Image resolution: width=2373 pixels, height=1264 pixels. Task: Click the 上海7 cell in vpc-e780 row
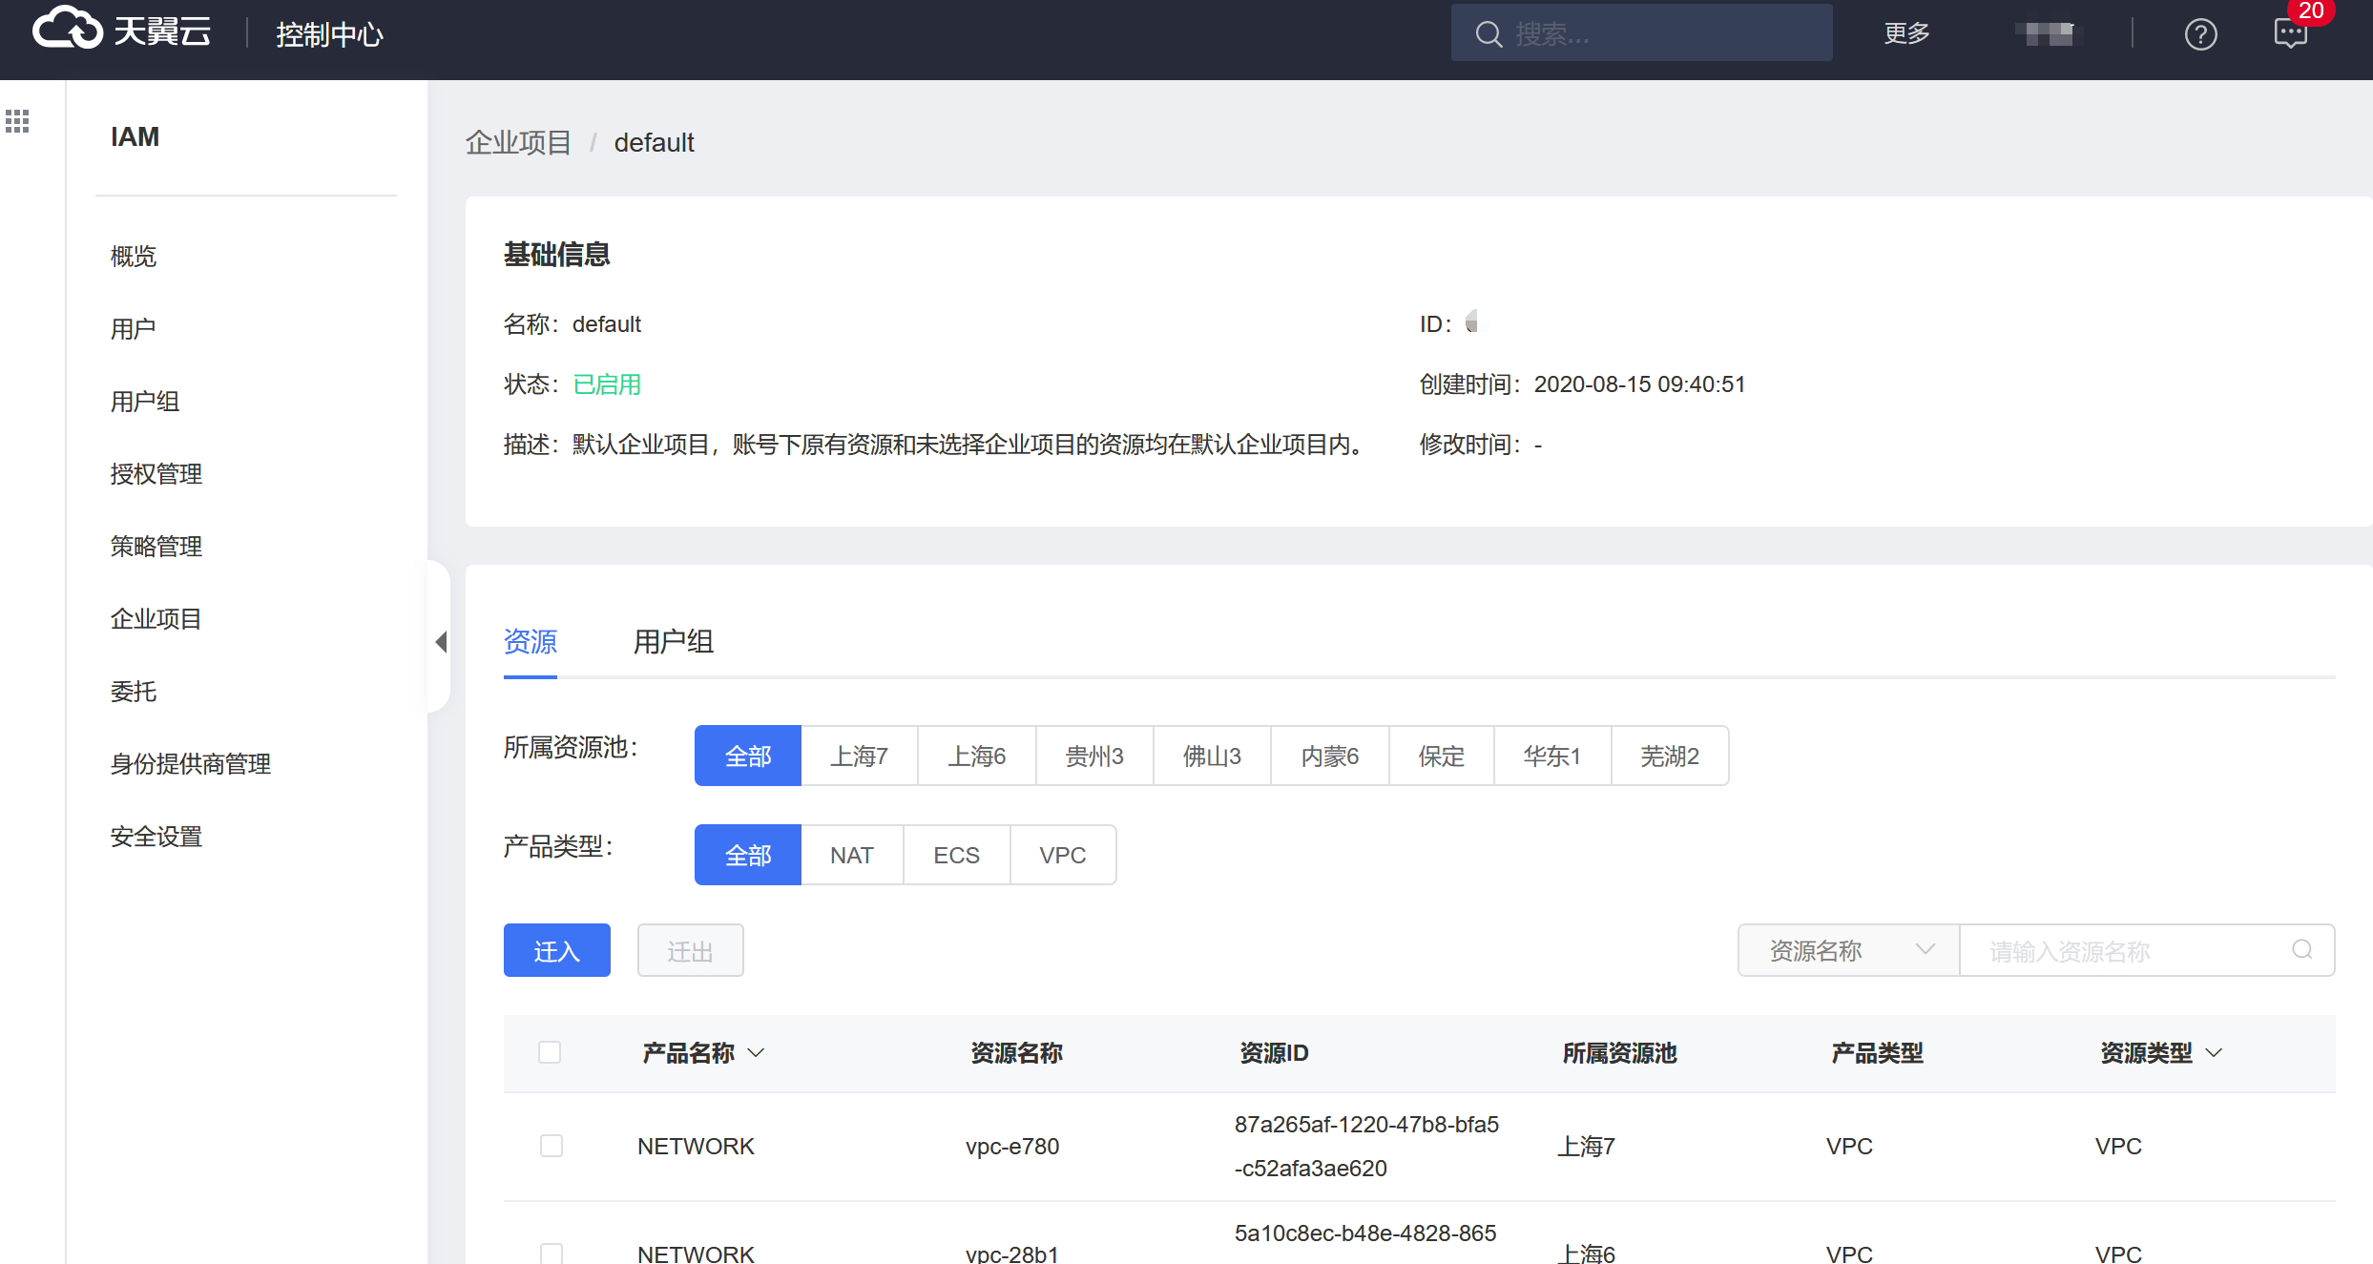[1586, 1146]
